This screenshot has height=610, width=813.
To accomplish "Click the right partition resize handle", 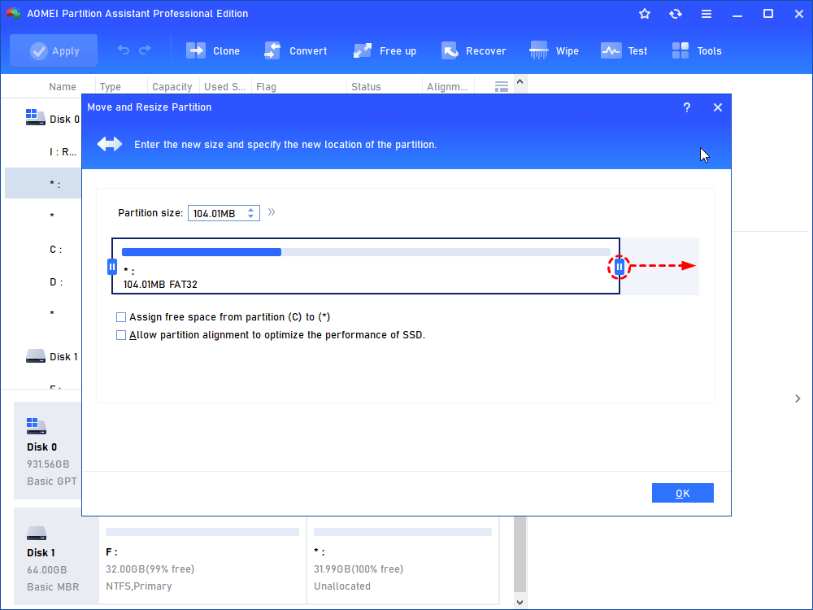I will 619,267.
